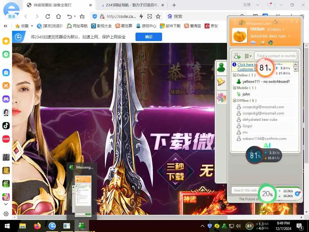Screen dimensions: 309x232
Task: Open the personal message dropdown arrow
Action: [x=289, y=36]
